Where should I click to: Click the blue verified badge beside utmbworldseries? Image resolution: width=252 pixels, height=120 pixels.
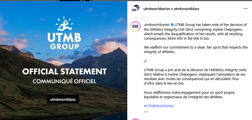tap(172, 25)
